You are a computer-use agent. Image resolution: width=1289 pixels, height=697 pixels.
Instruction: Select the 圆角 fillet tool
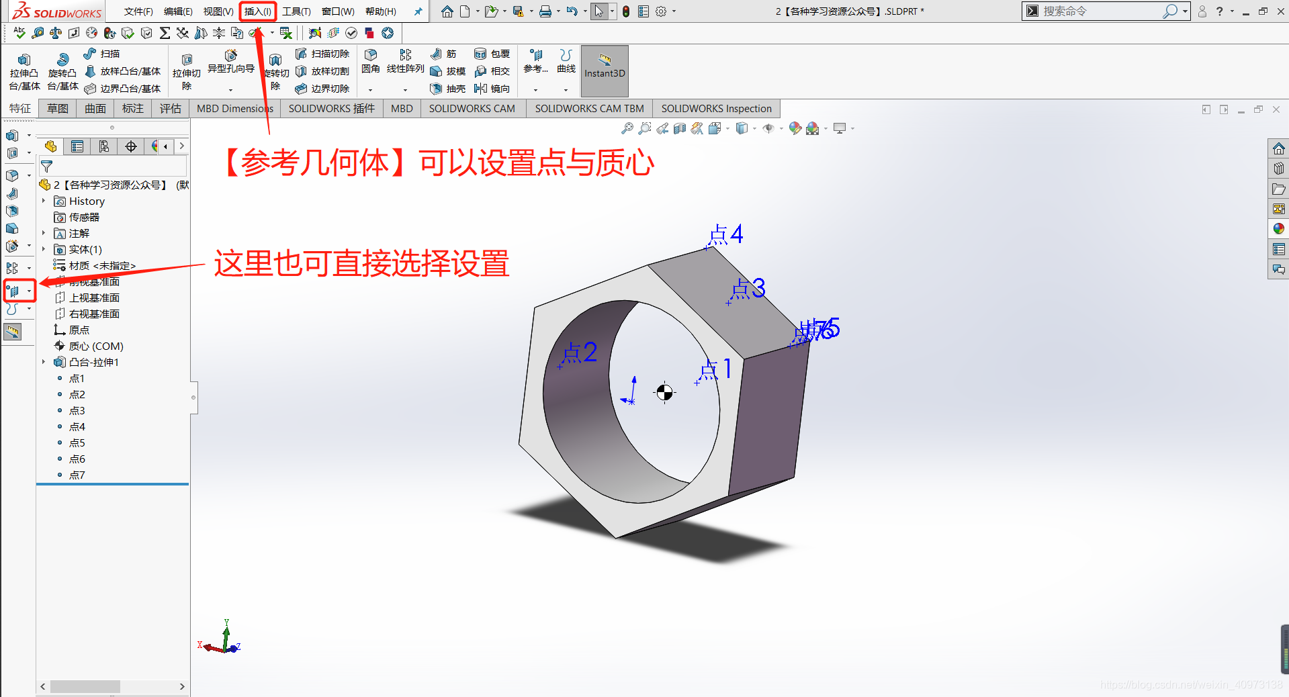pos(371,61)
